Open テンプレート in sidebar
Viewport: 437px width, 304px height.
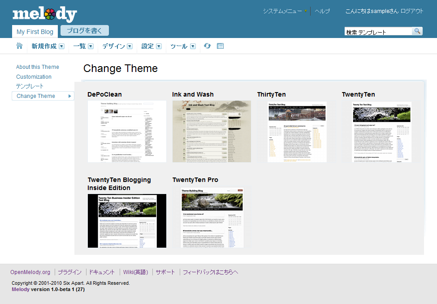pyautogui.click(x=30, y=86)
